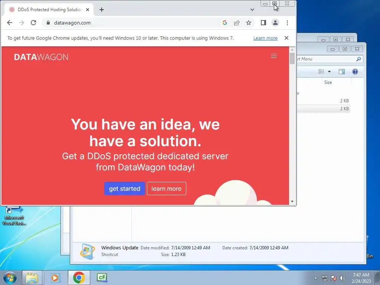Image resolution: width=380 pixels, height=285 pixels.
Task: Click the Size: 1.23 KB detail
Action: (x=173, y=255)
